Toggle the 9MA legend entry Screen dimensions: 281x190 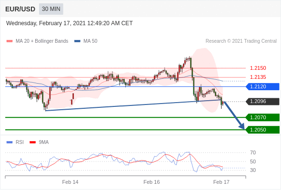pyautogui.click(x=39, y=142)
